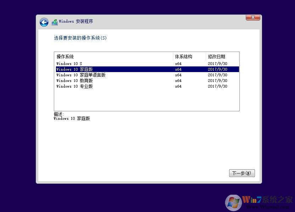
Task: Click the Windows Setup icon in title bar
Action: 55,22
